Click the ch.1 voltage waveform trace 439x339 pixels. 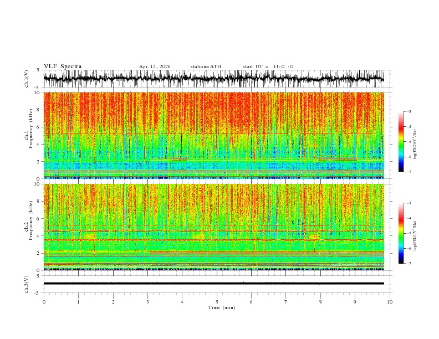[x=213, y=79]
